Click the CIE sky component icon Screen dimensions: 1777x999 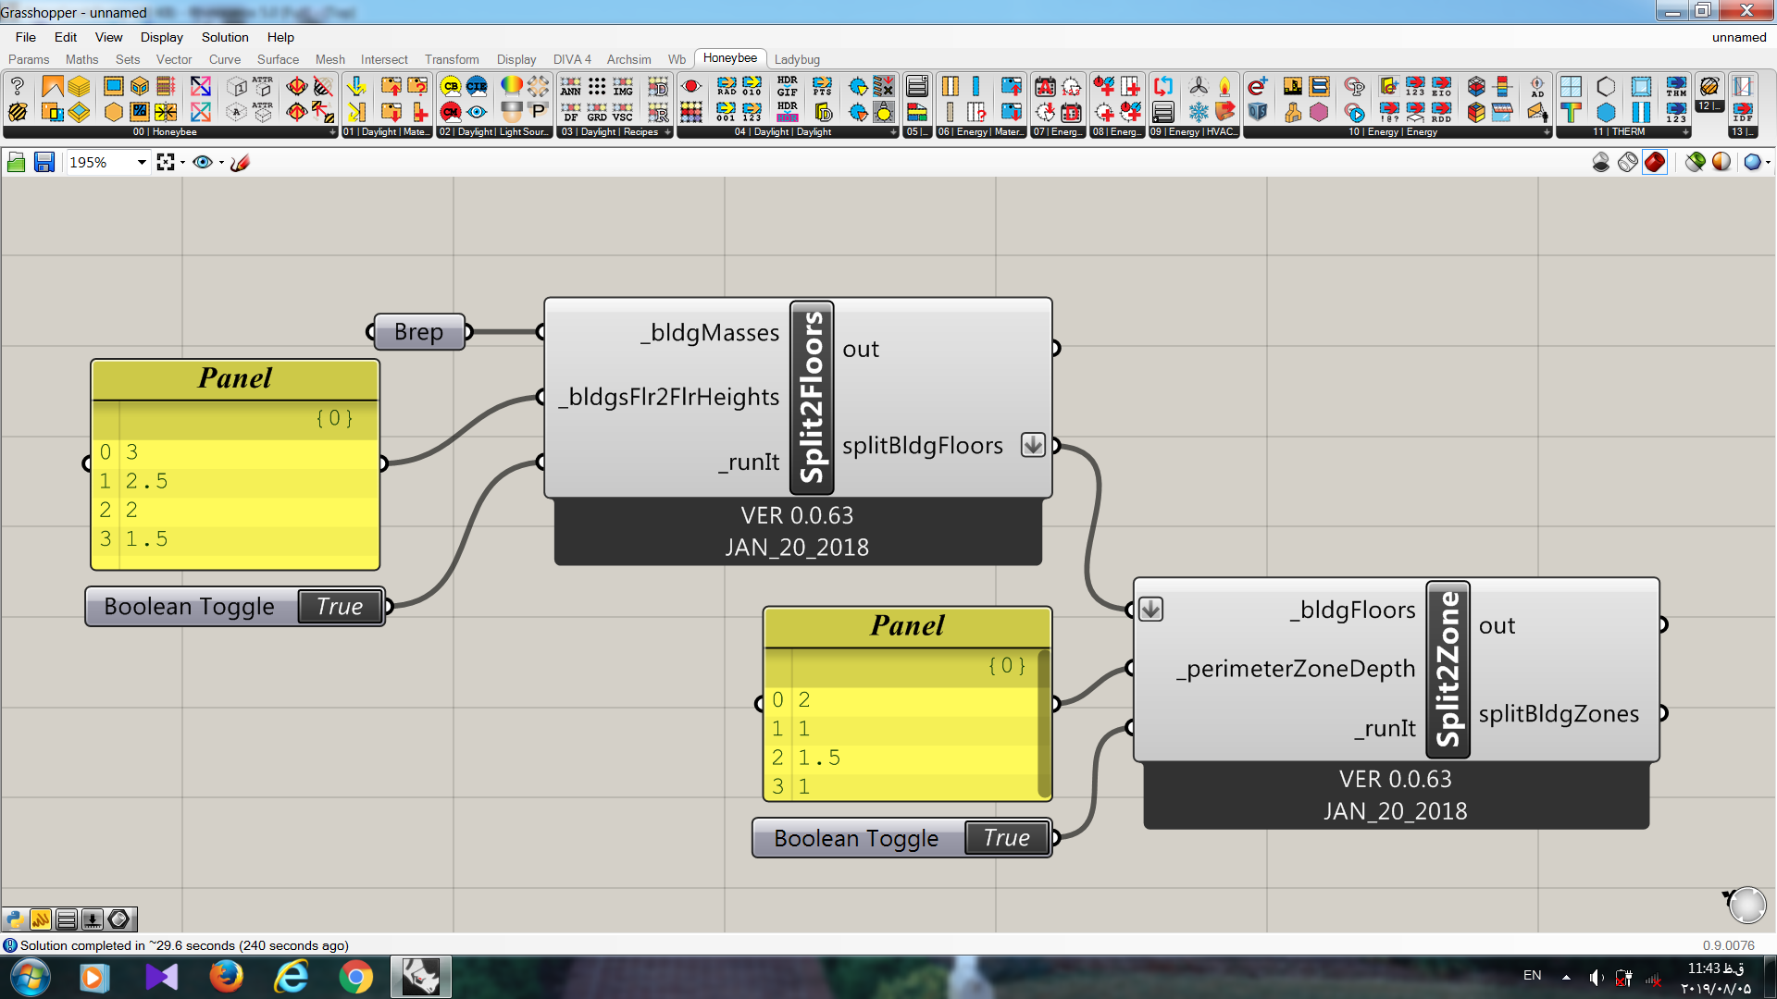pos(477,86)
